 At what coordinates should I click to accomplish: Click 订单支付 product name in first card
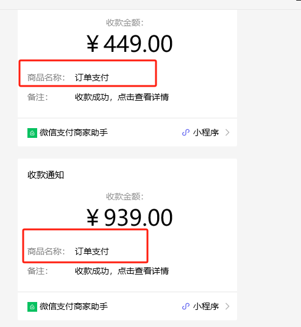point(92,77)
